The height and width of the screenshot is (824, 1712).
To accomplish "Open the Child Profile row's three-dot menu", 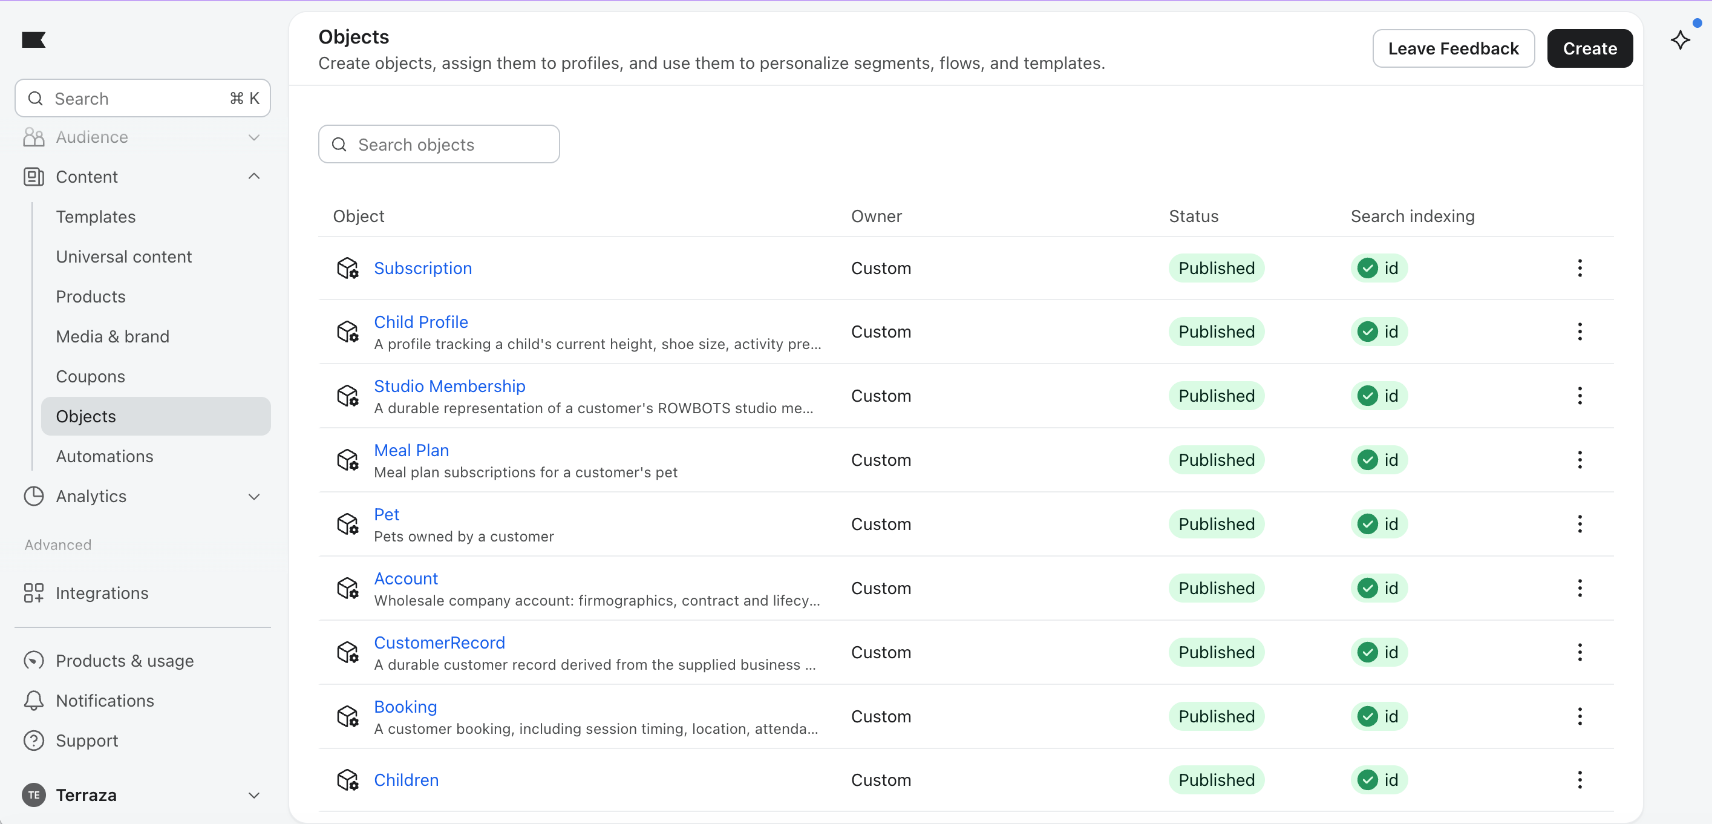I will tap(1579, 332).
